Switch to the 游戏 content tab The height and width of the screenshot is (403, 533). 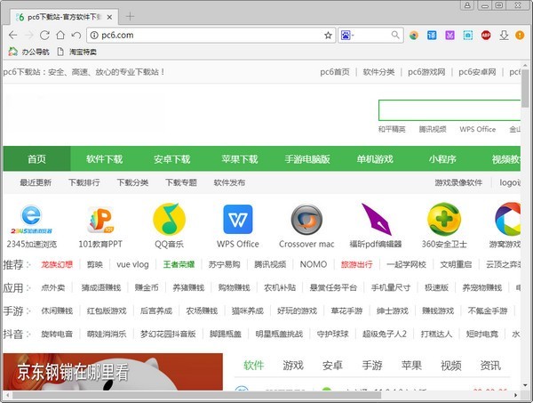coord(293,366)
